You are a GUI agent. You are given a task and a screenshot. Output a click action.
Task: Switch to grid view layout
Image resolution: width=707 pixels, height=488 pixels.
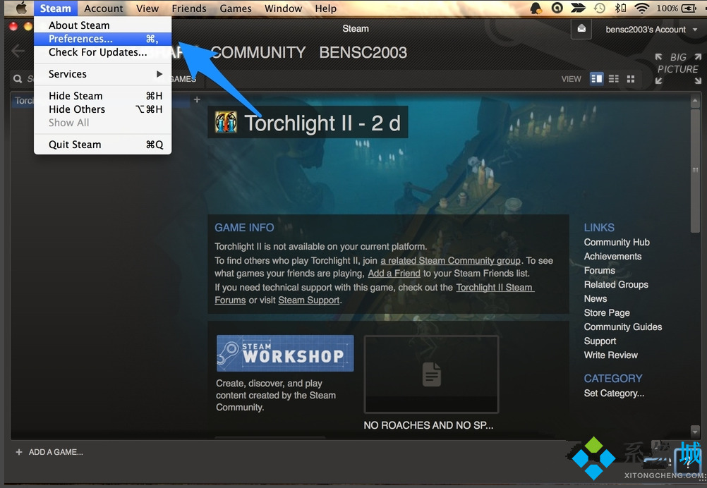point(631,79)
